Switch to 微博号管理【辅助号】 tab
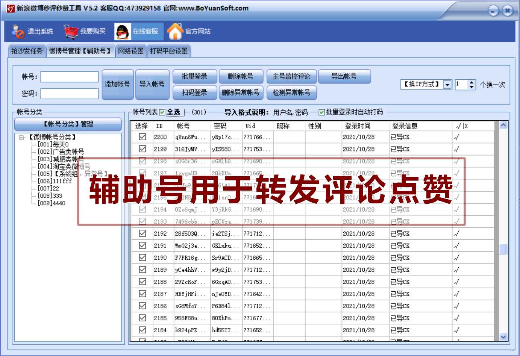 coord(81,51)
